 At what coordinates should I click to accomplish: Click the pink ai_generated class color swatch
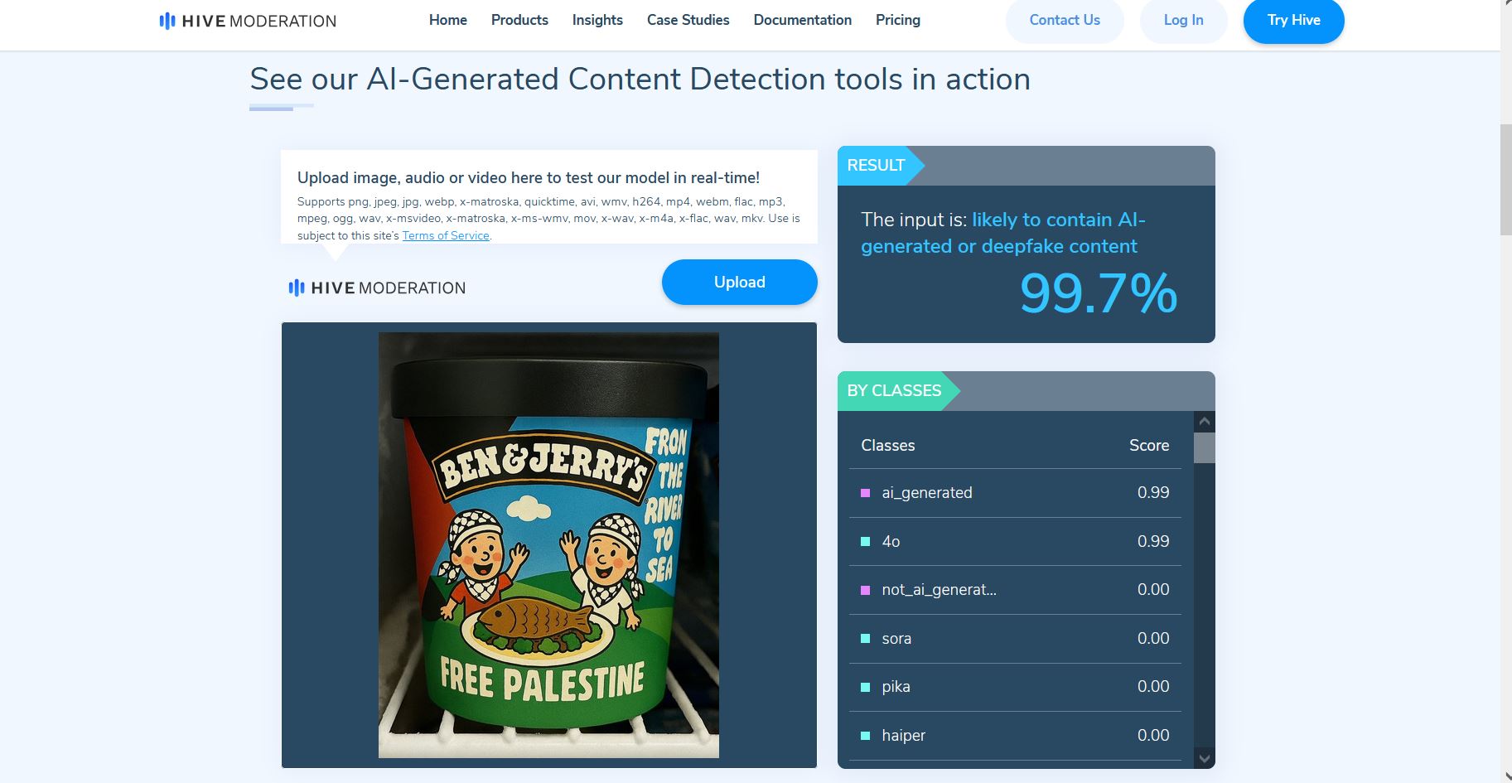865,493
